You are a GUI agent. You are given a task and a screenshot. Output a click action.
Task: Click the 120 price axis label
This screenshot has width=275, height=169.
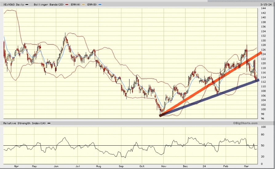coord(263,63)
